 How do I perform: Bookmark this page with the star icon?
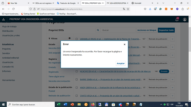(128, 9)
